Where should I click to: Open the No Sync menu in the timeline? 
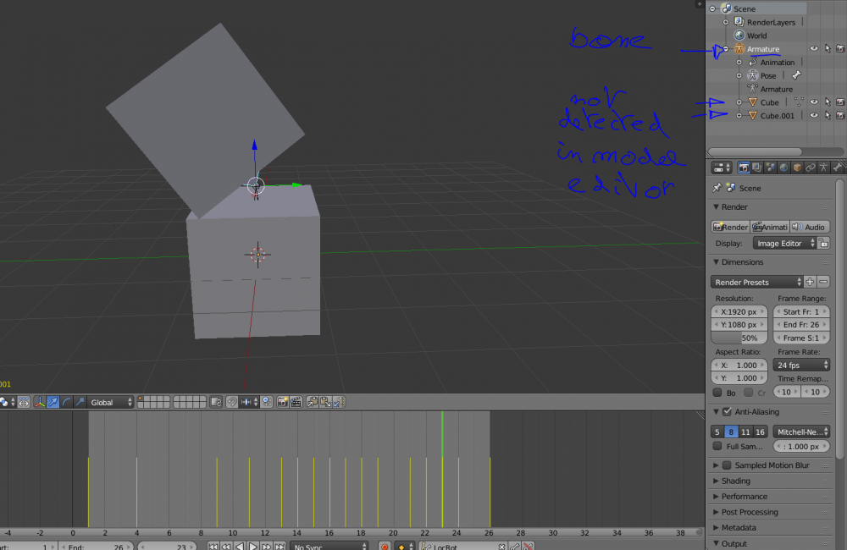point(329,546)
